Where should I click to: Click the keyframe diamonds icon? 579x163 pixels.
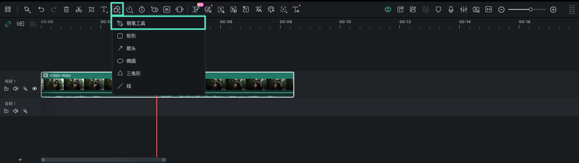pyautogui.click(x=154, y=9)
